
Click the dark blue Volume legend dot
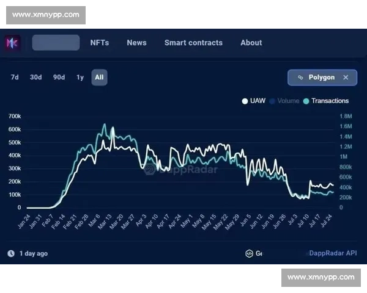(x=272, y=101)
